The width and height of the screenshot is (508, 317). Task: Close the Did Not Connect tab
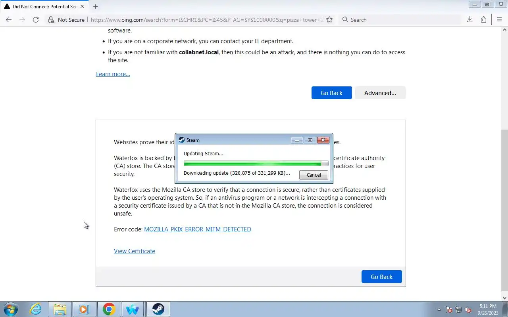tap(82, 7)
